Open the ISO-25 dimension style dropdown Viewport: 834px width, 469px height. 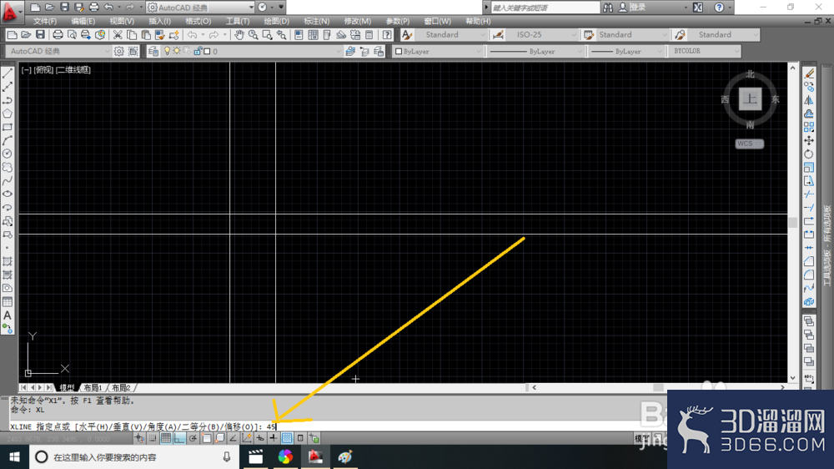point(541,34)
